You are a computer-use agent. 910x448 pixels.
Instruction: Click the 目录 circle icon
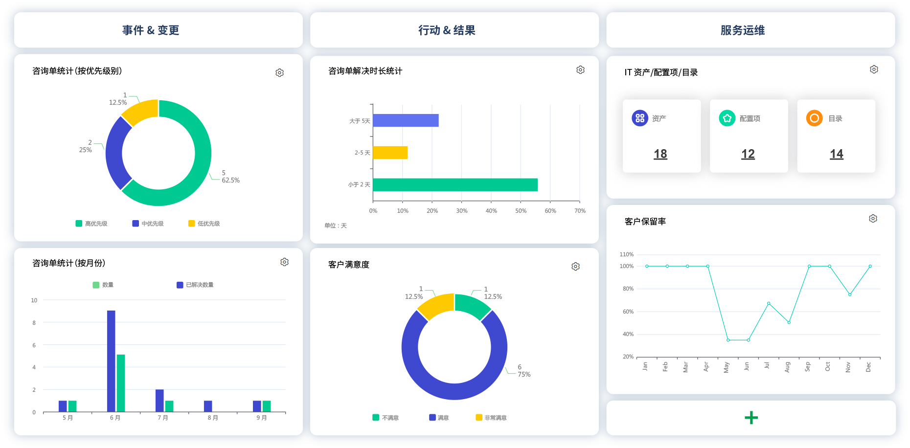point(814,118)
